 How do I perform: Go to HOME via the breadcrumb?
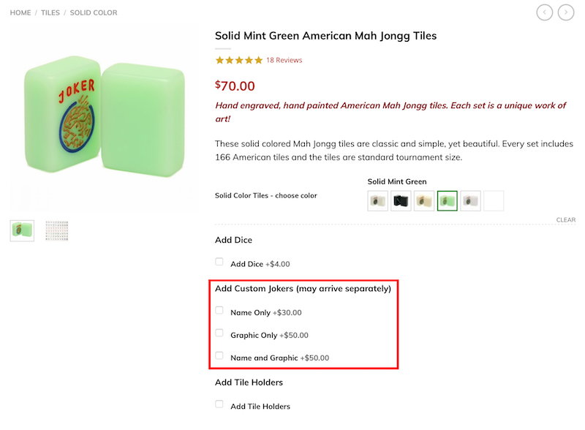20,12
